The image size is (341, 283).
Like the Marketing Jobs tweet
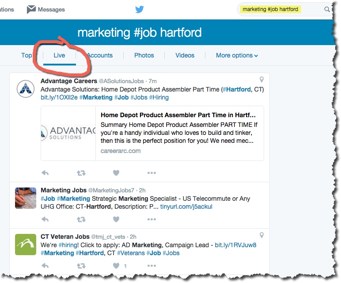[116, 219]
